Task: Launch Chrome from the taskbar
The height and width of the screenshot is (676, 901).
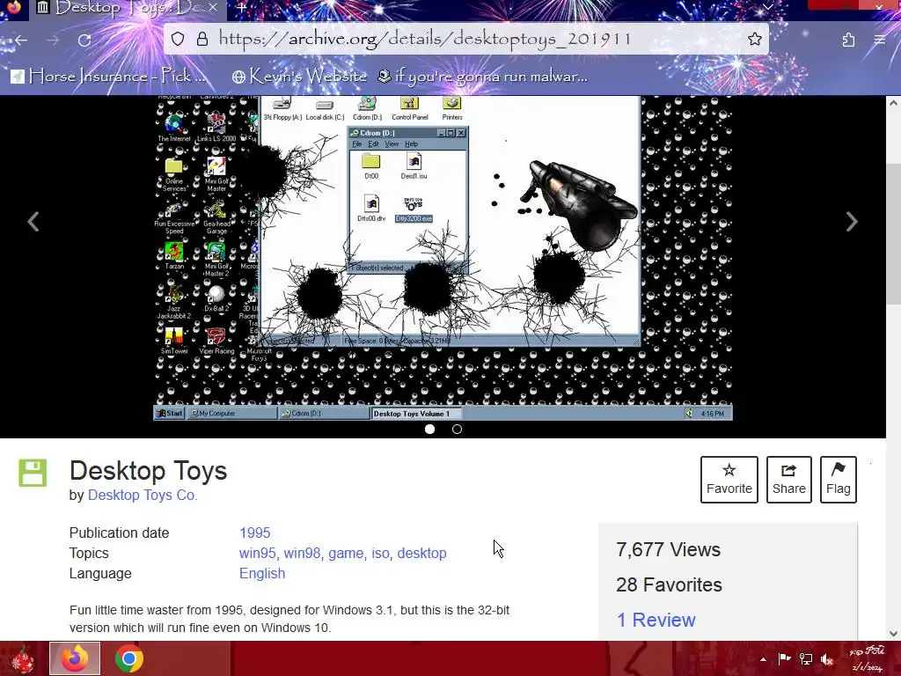Action: [x=129, y=658]
